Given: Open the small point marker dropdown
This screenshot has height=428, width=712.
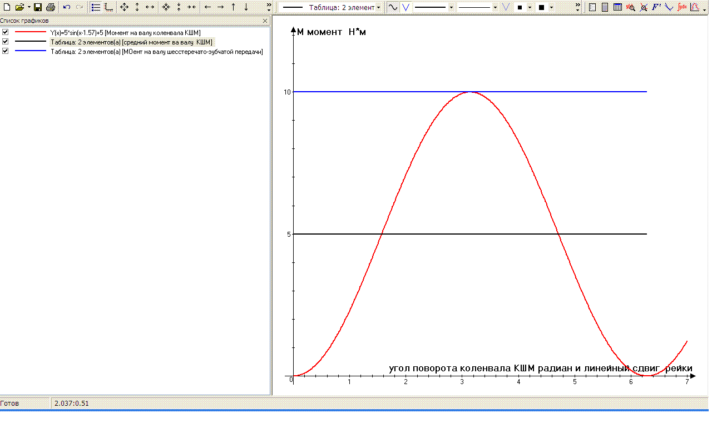Looking at the screenshot, I should (x=530, y=7).
